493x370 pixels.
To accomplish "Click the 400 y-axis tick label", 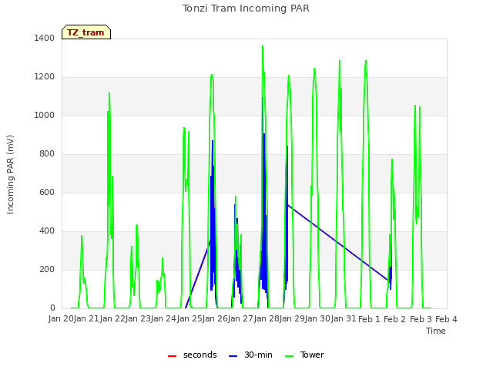I will [47, 231].
